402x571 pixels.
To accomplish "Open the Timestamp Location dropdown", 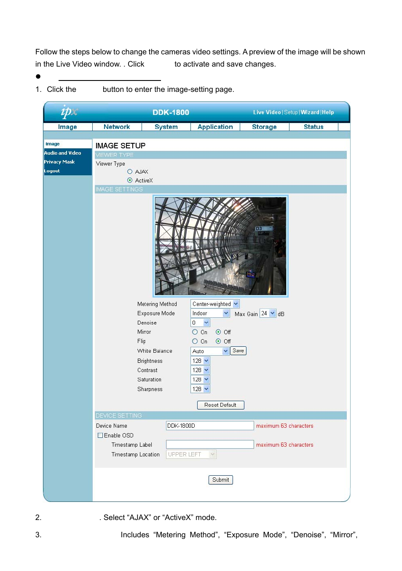I will [191, 454].
